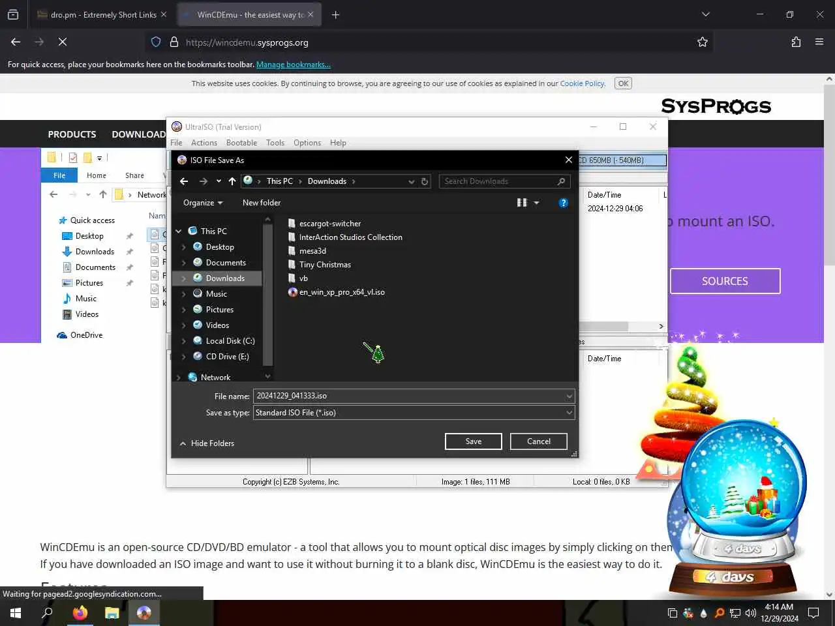The image size is (835, 626).
Task: Open the volume speaker tray icon
Action: point(750,613)
